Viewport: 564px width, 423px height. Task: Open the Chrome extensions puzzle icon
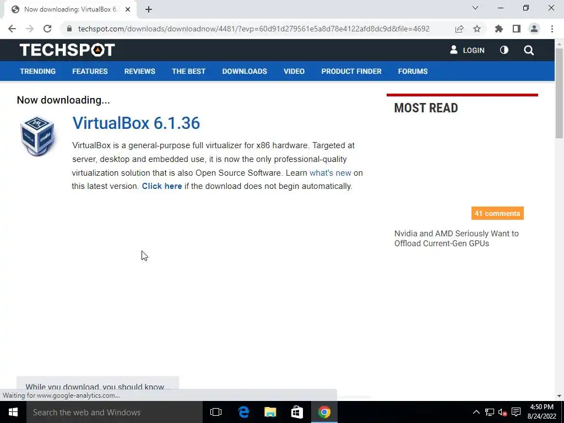(499, 29)
